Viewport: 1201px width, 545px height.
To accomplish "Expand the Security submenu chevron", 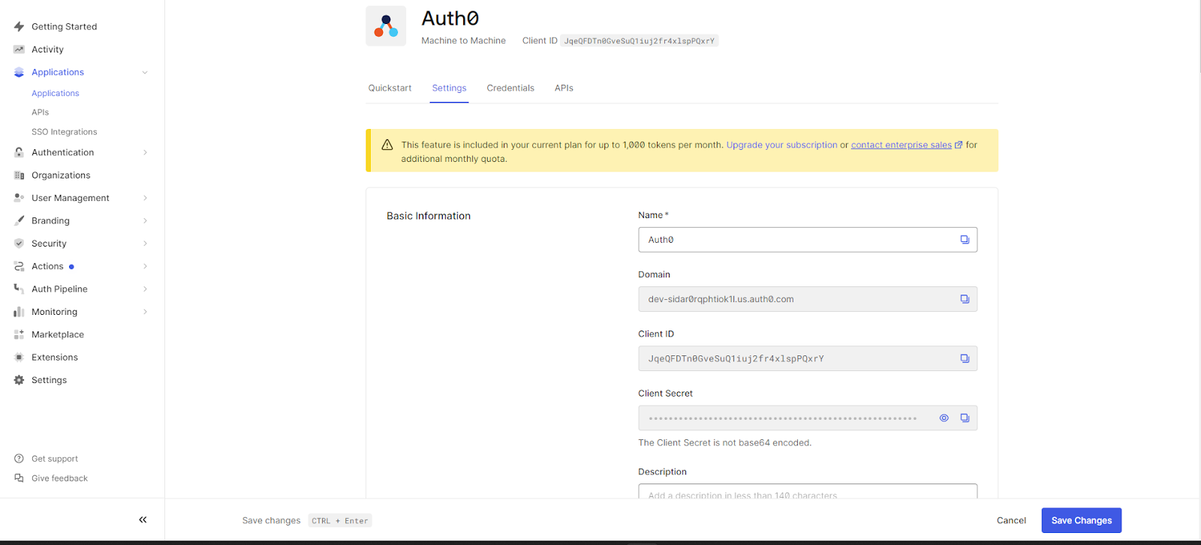I will 145,244.
